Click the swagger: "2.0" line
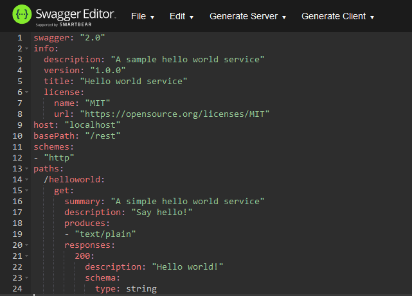Image resolution: width=412 pixels, height=296 pixels. (69, 37)
